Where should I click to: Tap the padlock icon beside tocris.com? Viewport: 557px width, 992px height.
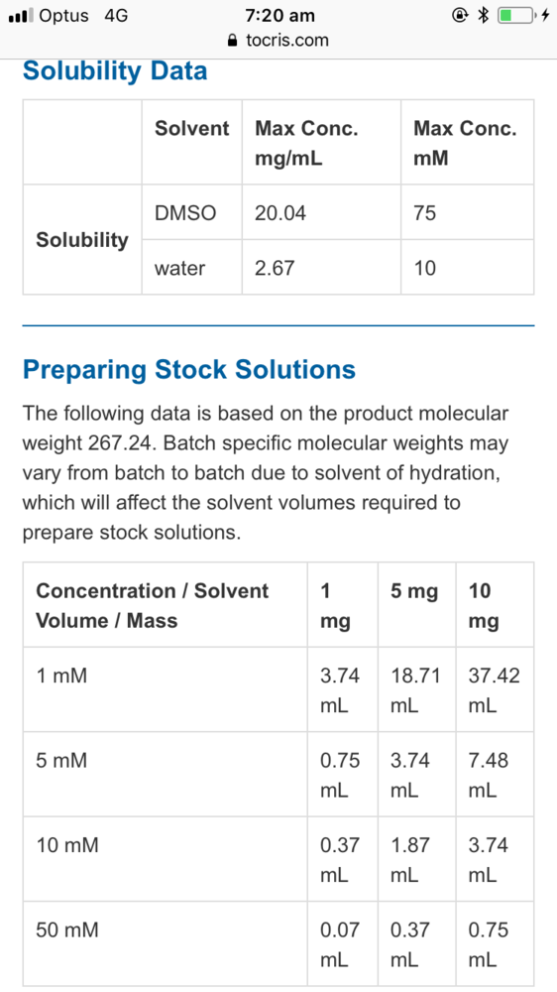coord(233,41)
